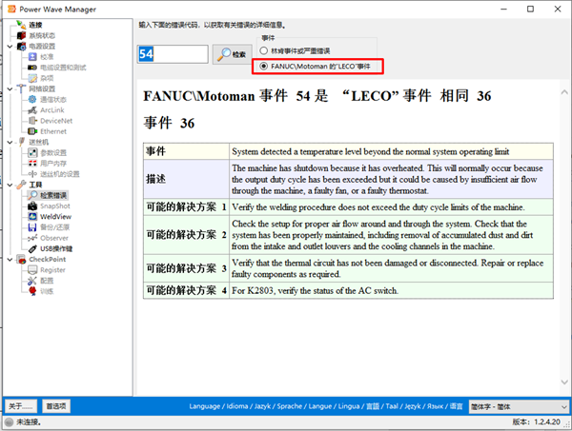Click the scroll down arrow of results

(564, 382)
